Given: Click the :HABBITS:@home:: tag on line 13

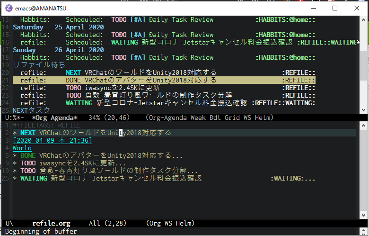Looking at the screenshot, I should (285, 20).
